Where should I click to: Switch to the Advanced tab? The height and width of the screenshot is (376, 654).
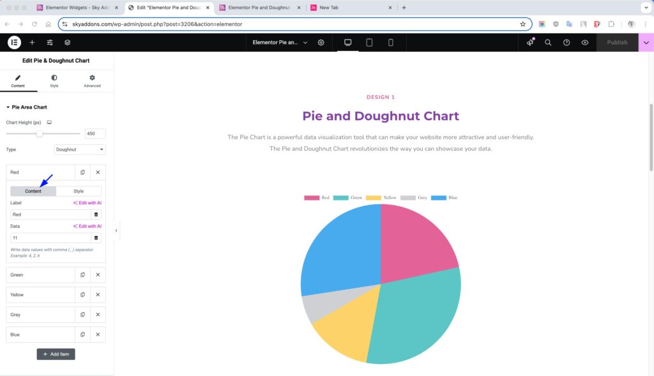click(92, 81)
